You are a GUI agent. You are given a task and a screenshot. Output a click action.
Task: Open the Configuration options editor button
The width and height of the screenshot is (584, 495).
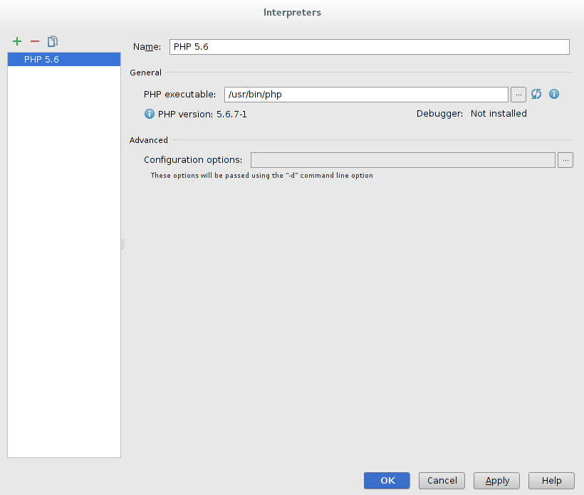[x=565, y=160]
